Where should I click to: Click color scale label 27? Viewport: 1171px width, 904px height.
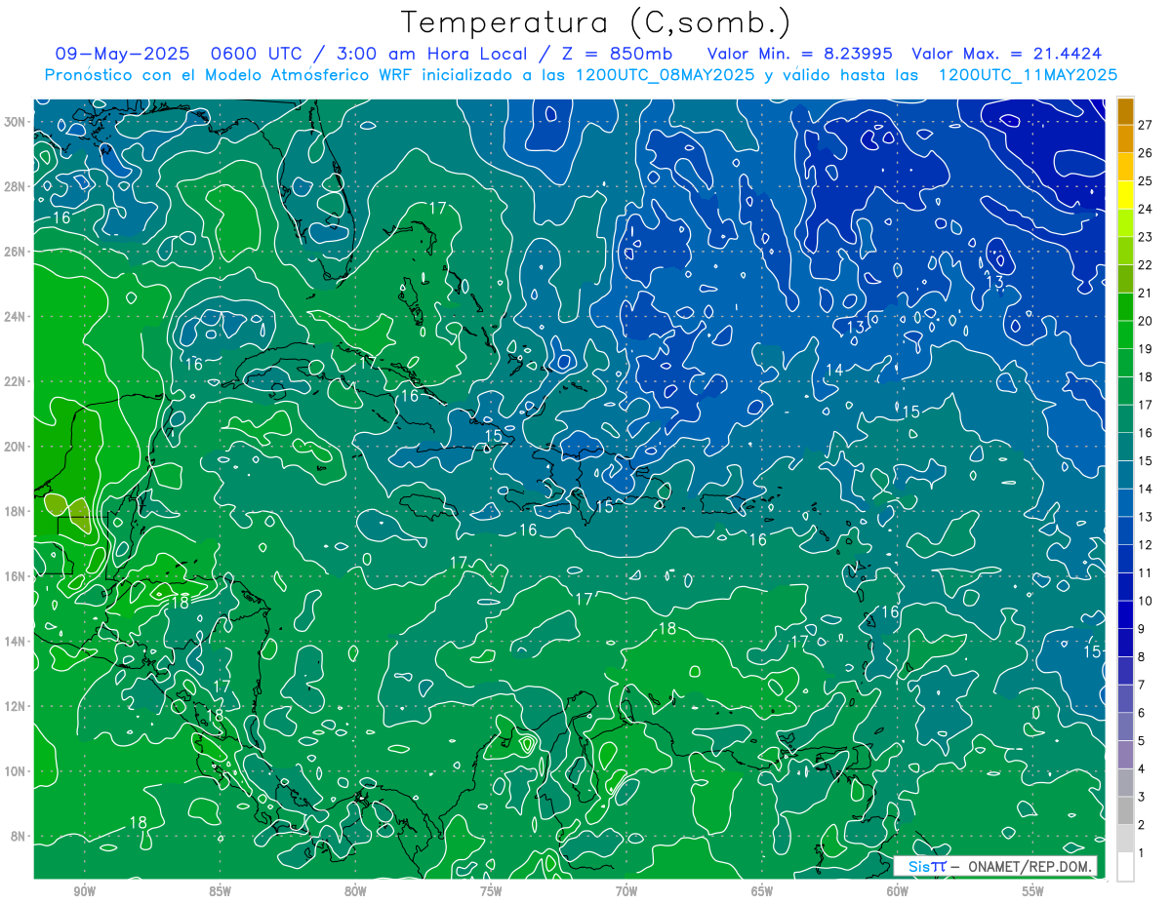tap(1146, 125)
